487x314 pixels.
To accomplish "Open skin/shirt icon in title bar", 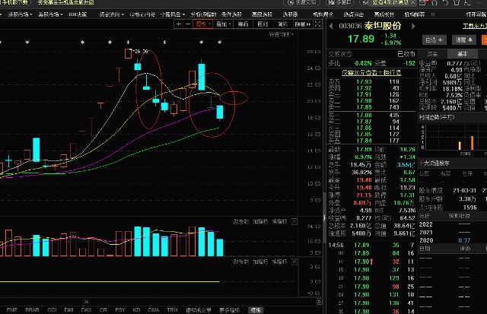I will coord(457,2).
